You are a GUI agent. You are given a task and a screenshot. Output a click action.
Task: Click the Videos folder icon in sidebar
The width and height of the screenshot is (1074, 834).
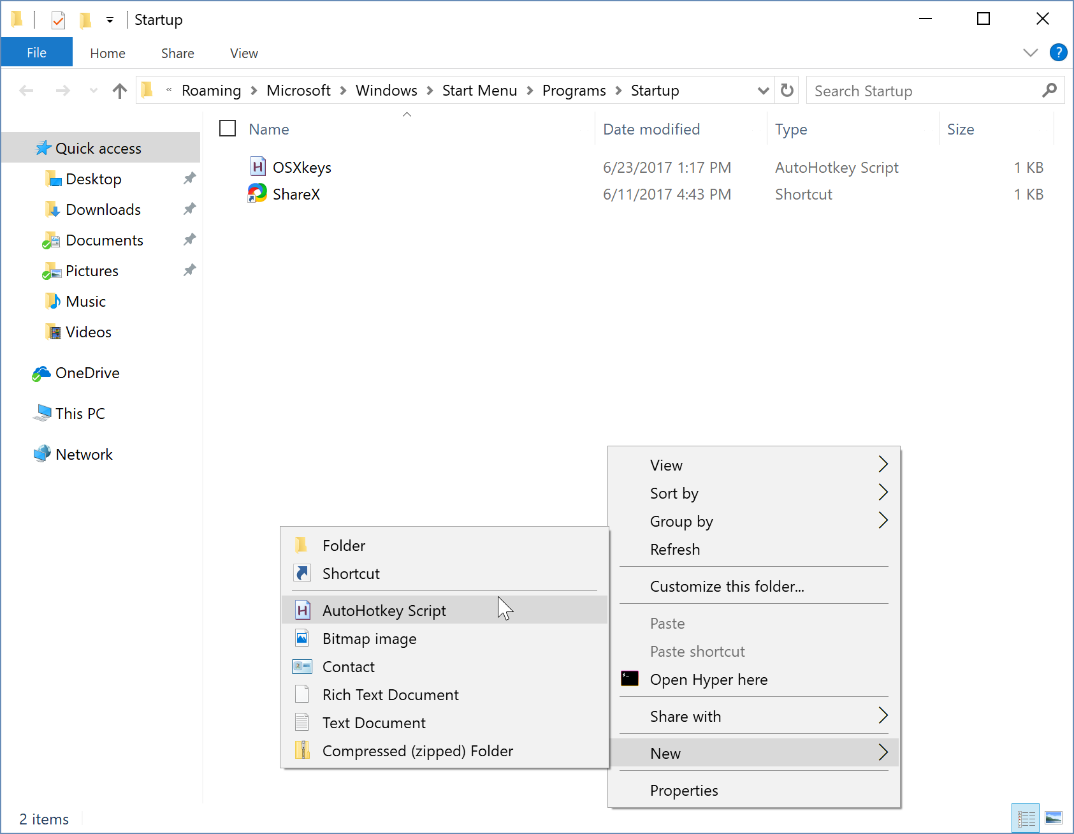pyautogui.click(x=54, y=332)
